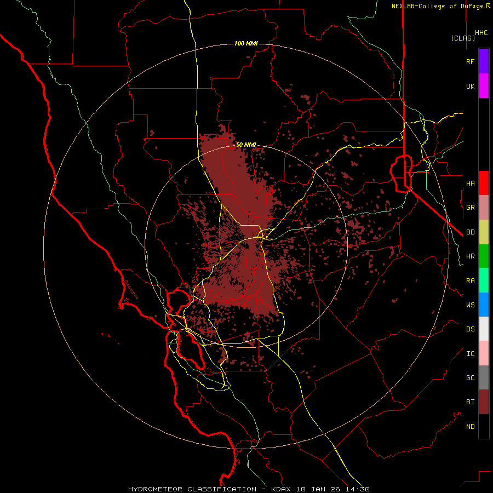Click the ND legend label
This screenshot has width=493, height=493.
[x=470, y=427]
